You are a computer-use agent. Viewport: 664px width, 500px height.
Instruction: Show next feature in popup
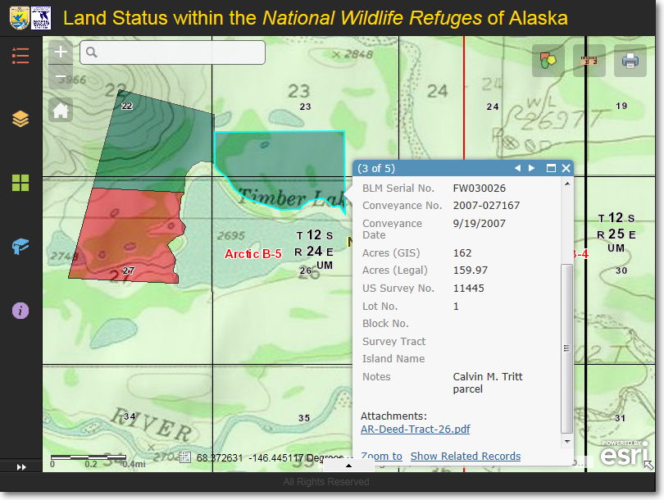[532, 168]
